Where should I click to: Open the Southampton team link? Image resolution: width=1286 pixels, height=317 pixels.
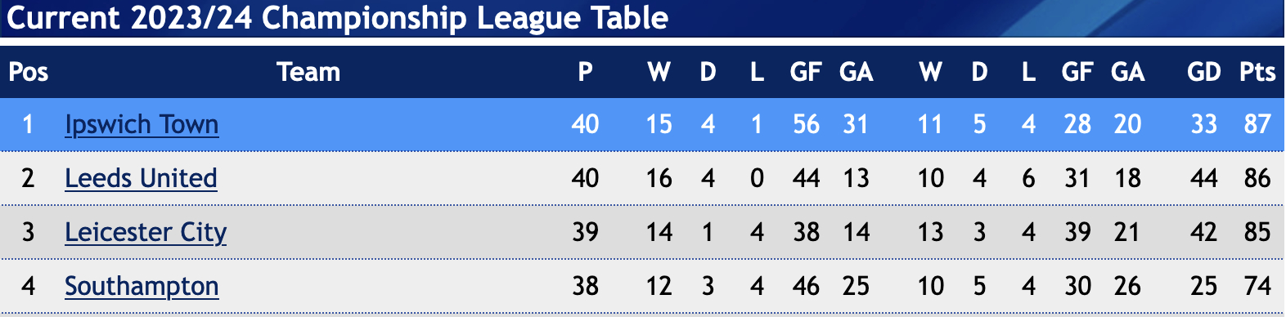142,287
